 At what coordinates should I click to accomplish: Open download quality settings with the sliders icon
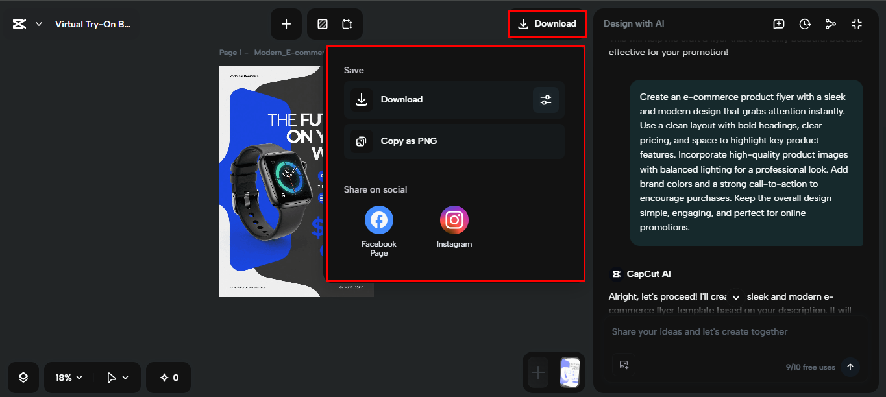coord(545,99)
